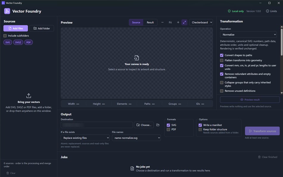Open the Replace existing files dropdown
Screen dimensions: 283x177
tap(85, 138)
